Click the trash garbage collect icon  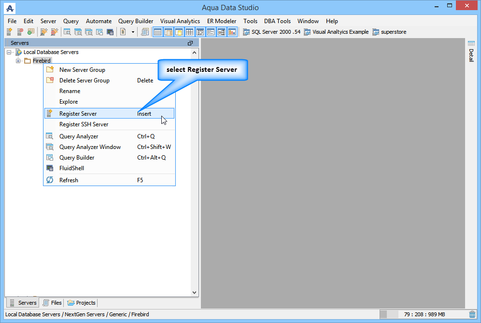[472, 314]
